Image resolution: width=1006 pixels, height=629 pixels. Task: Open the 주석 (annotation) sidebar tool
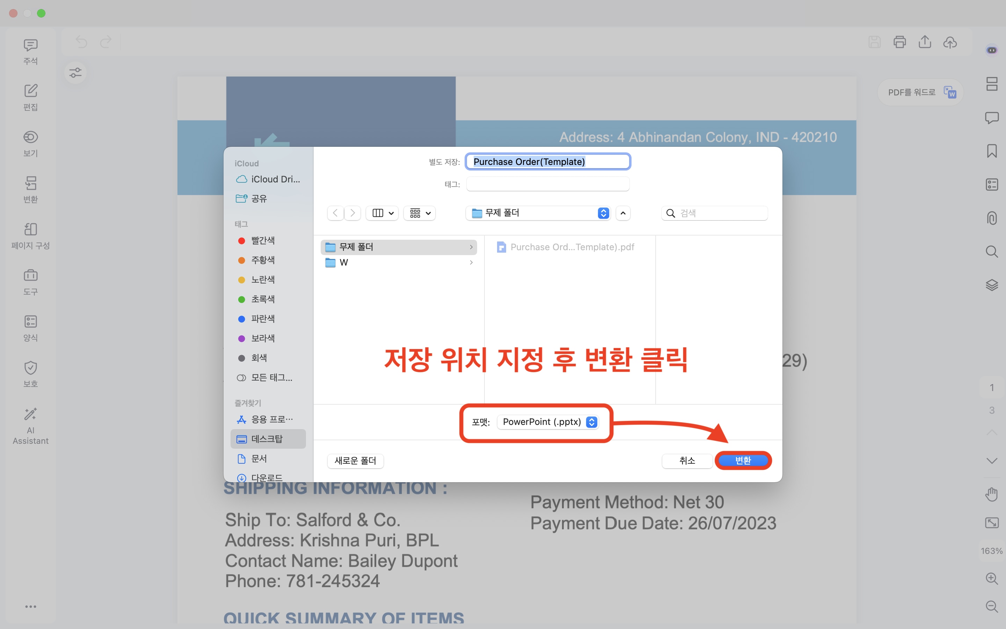(x=30, y=52)
